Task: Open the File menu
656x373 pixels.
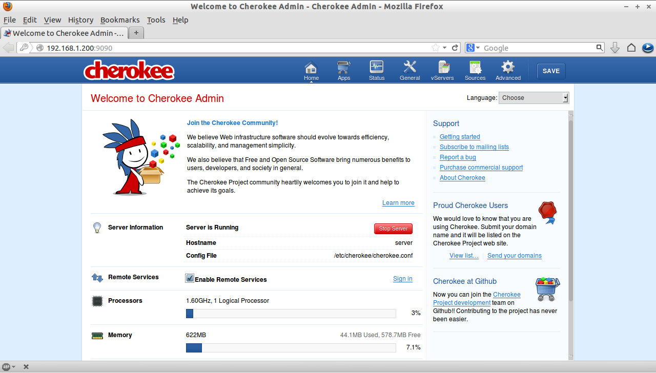Action: pos(10,20)
